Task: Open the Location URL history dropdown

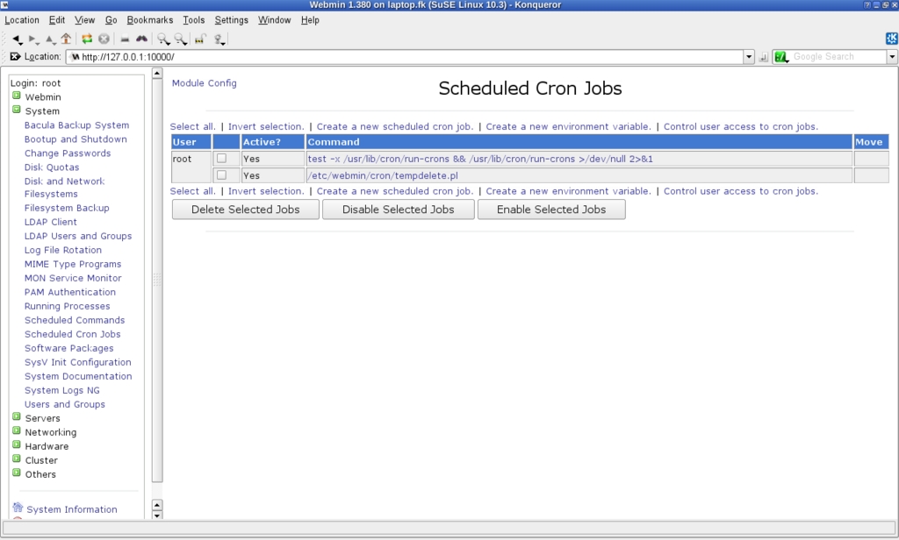Action: pyautogui.click(x=749, y=57)
